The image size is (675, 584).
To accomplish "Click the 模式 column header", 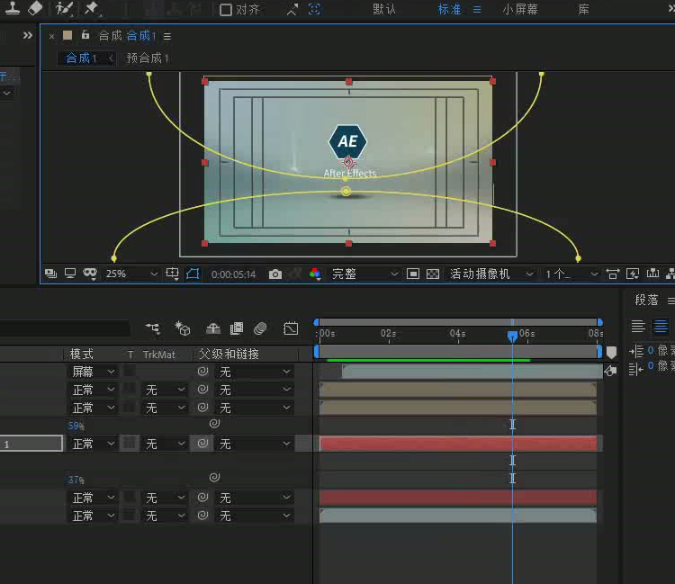I will click(81, 355).
